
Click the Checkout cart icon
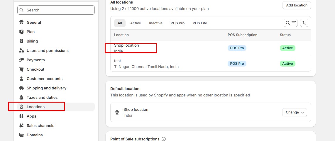21,69
